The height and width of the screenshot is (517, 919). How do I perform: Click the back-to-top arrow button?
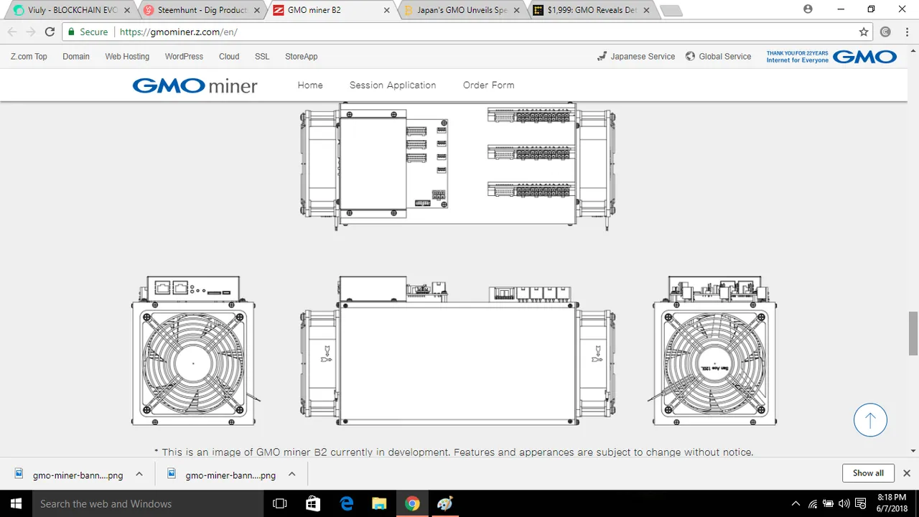[870, 419]
